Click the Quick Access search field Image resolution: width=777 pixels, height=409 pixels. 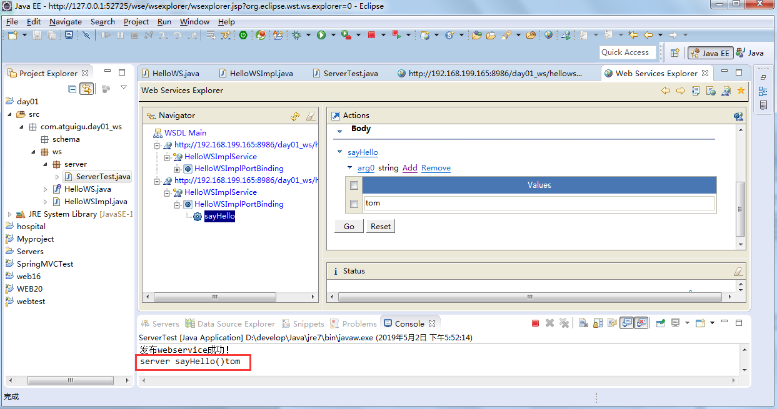(x=628, y=52)
